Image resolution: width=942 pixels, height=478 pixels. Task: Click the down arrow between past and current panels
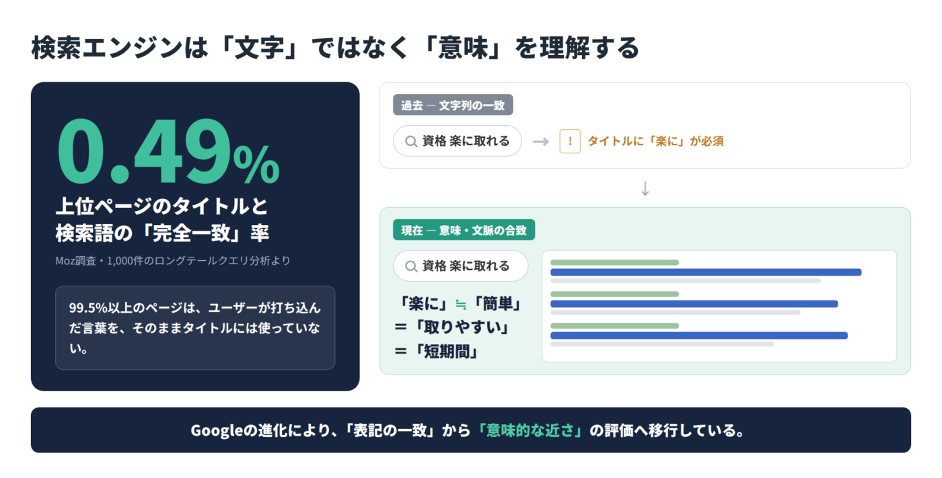(645, 189)
